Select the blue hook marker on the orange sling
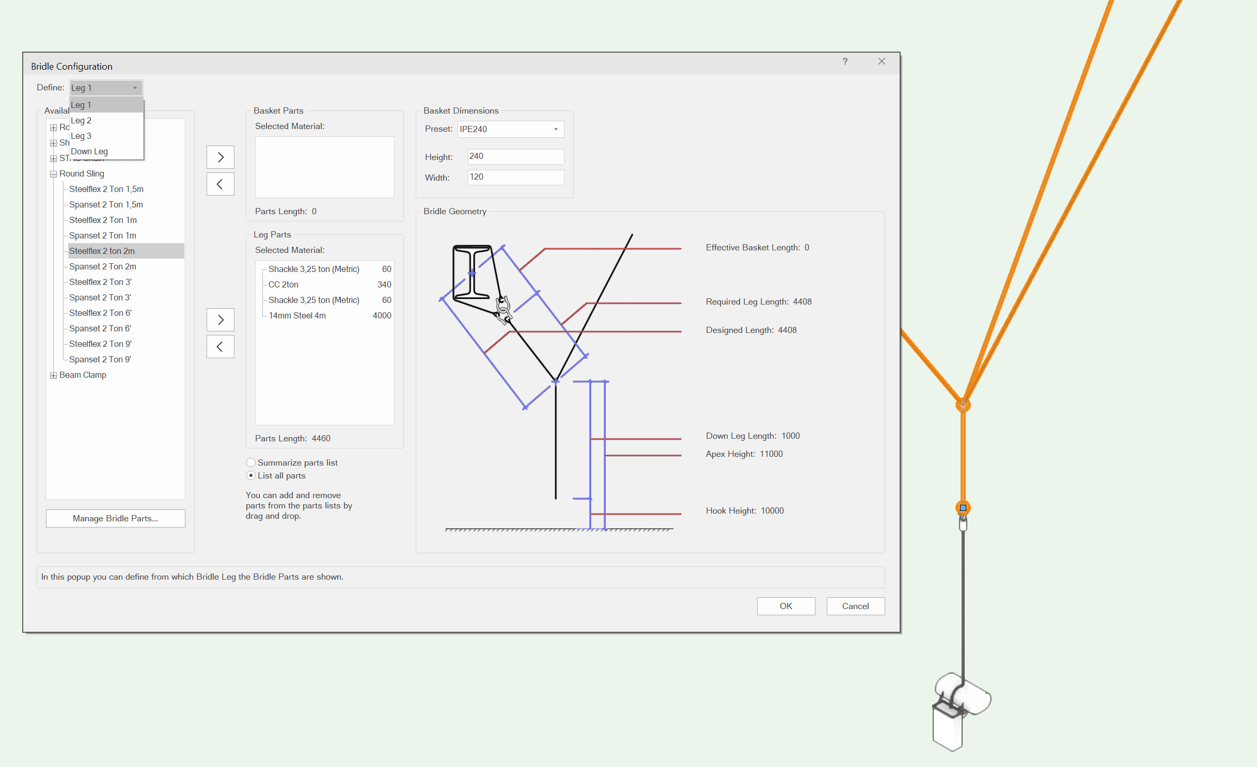Screen dimensions: 1257x767 (x=963, y=507)
